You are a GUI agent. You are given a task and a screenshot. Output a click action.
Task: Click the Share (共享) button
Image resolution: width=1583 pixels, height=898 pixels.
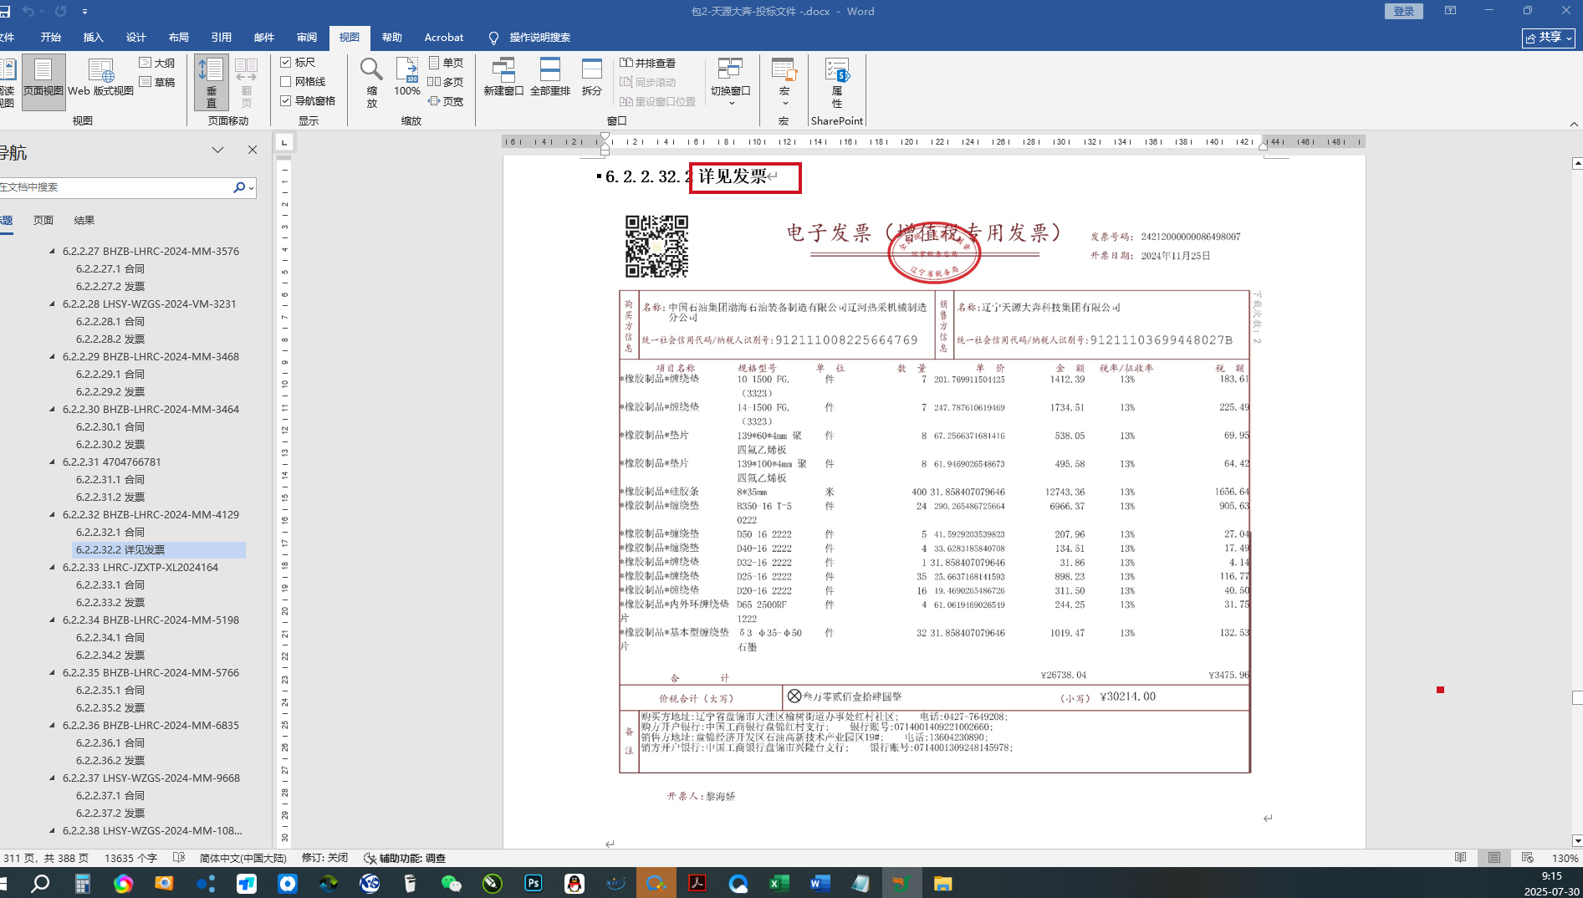[1549, 38]
